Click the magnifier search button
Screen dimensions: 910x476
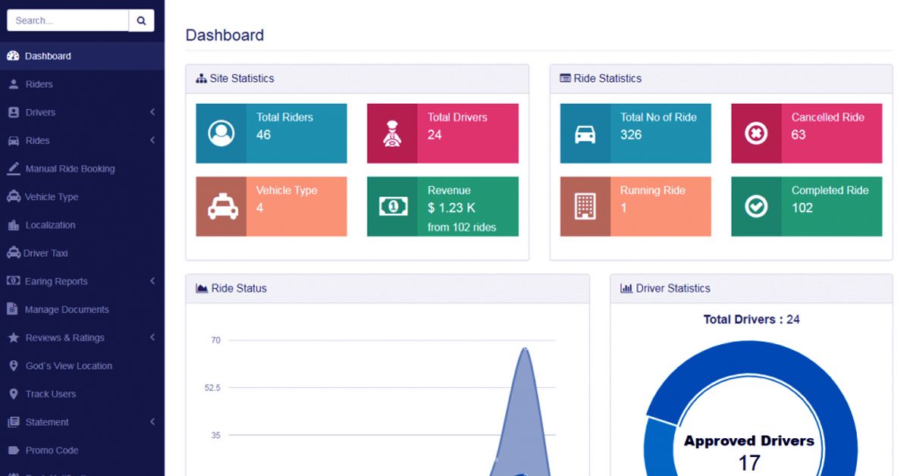tap(141, 20)
